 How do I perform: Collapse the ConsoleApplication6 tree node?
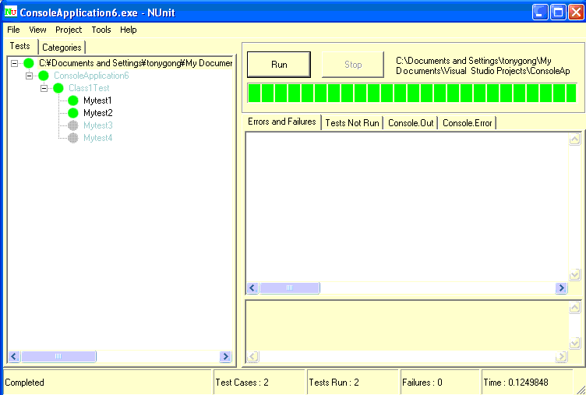point(29,76)
